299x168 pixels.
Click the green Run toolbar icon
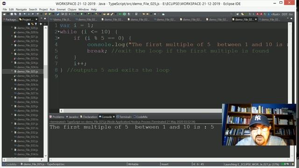tap(81, 14)
